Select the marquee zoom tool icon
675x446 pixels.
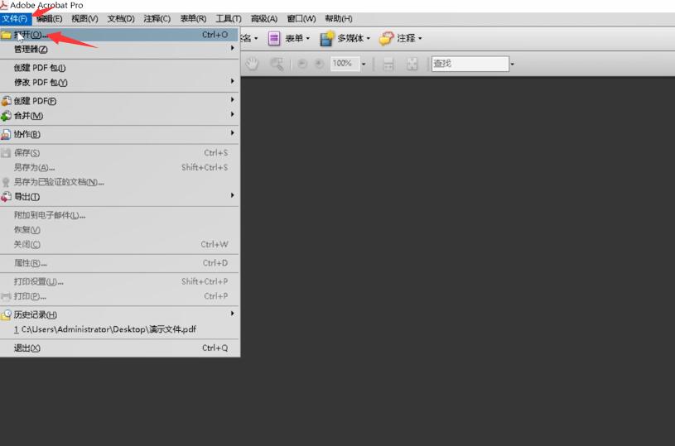point(277,64)
